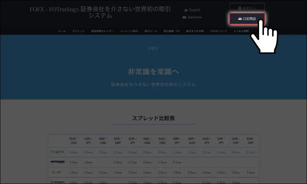The width and height of the screenshot is (307, 184).
Task: Click the EUR / USD column header
Action: click(x=73, y=140)
